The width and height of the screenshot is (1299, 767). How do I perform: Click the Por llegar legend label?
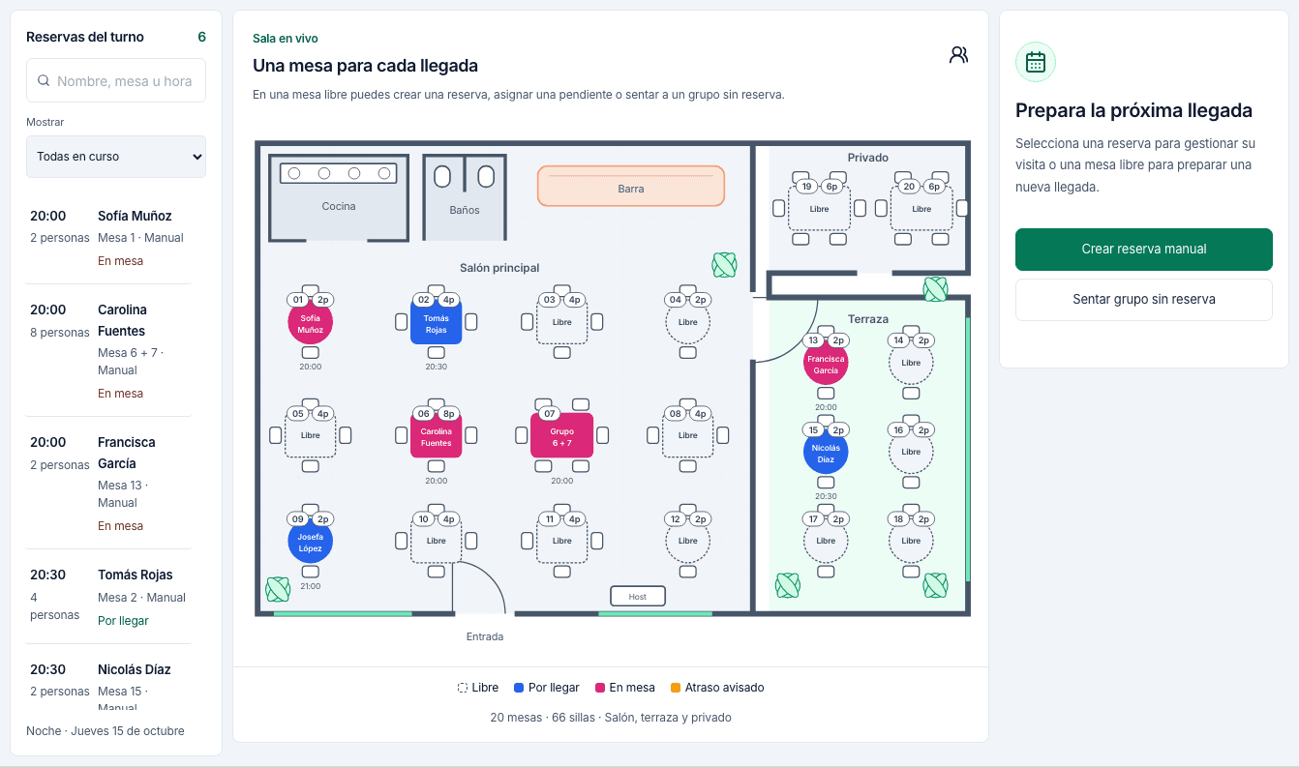(554, 688)
